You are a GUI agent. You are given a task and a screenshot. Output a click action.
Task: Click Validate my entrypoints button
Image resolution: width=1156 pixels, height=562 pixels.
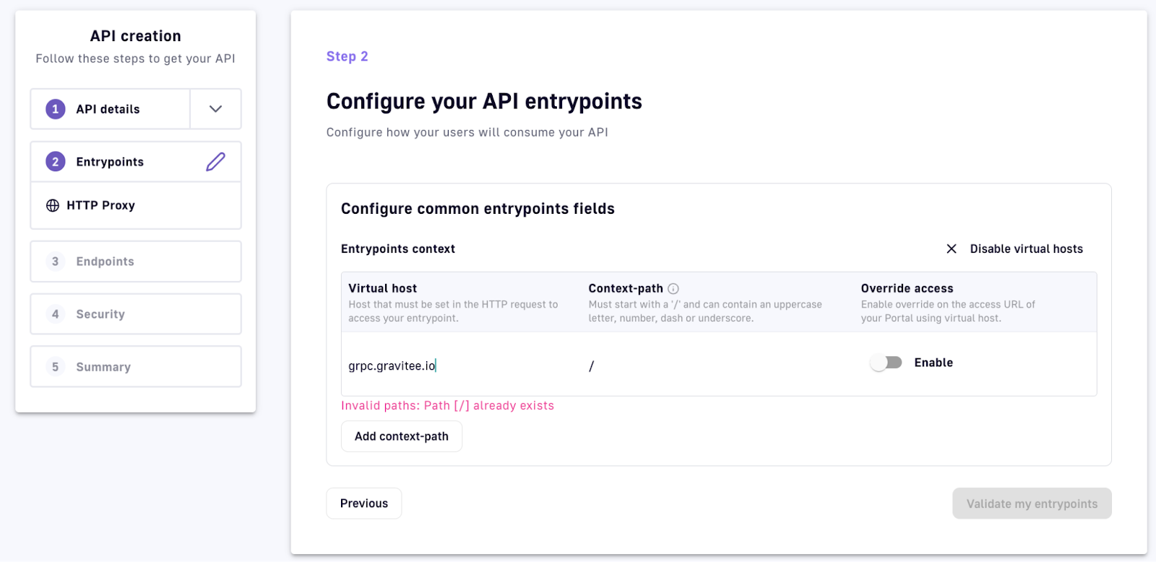tap(1032, 503)
